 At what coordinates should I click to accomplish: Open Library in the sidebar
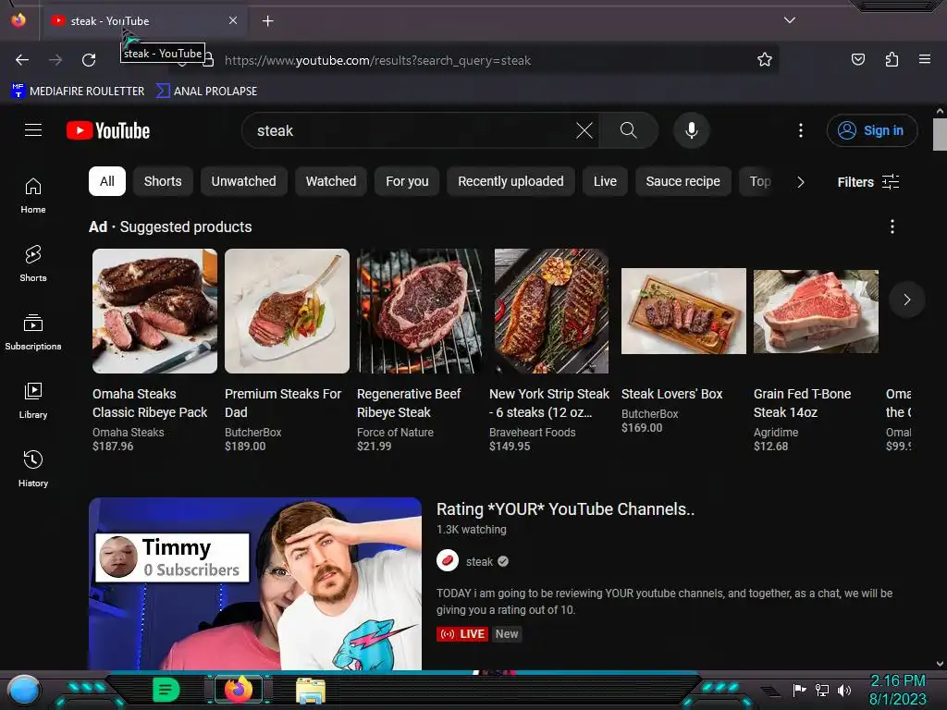pyautogui.click(x=33, y=400)
